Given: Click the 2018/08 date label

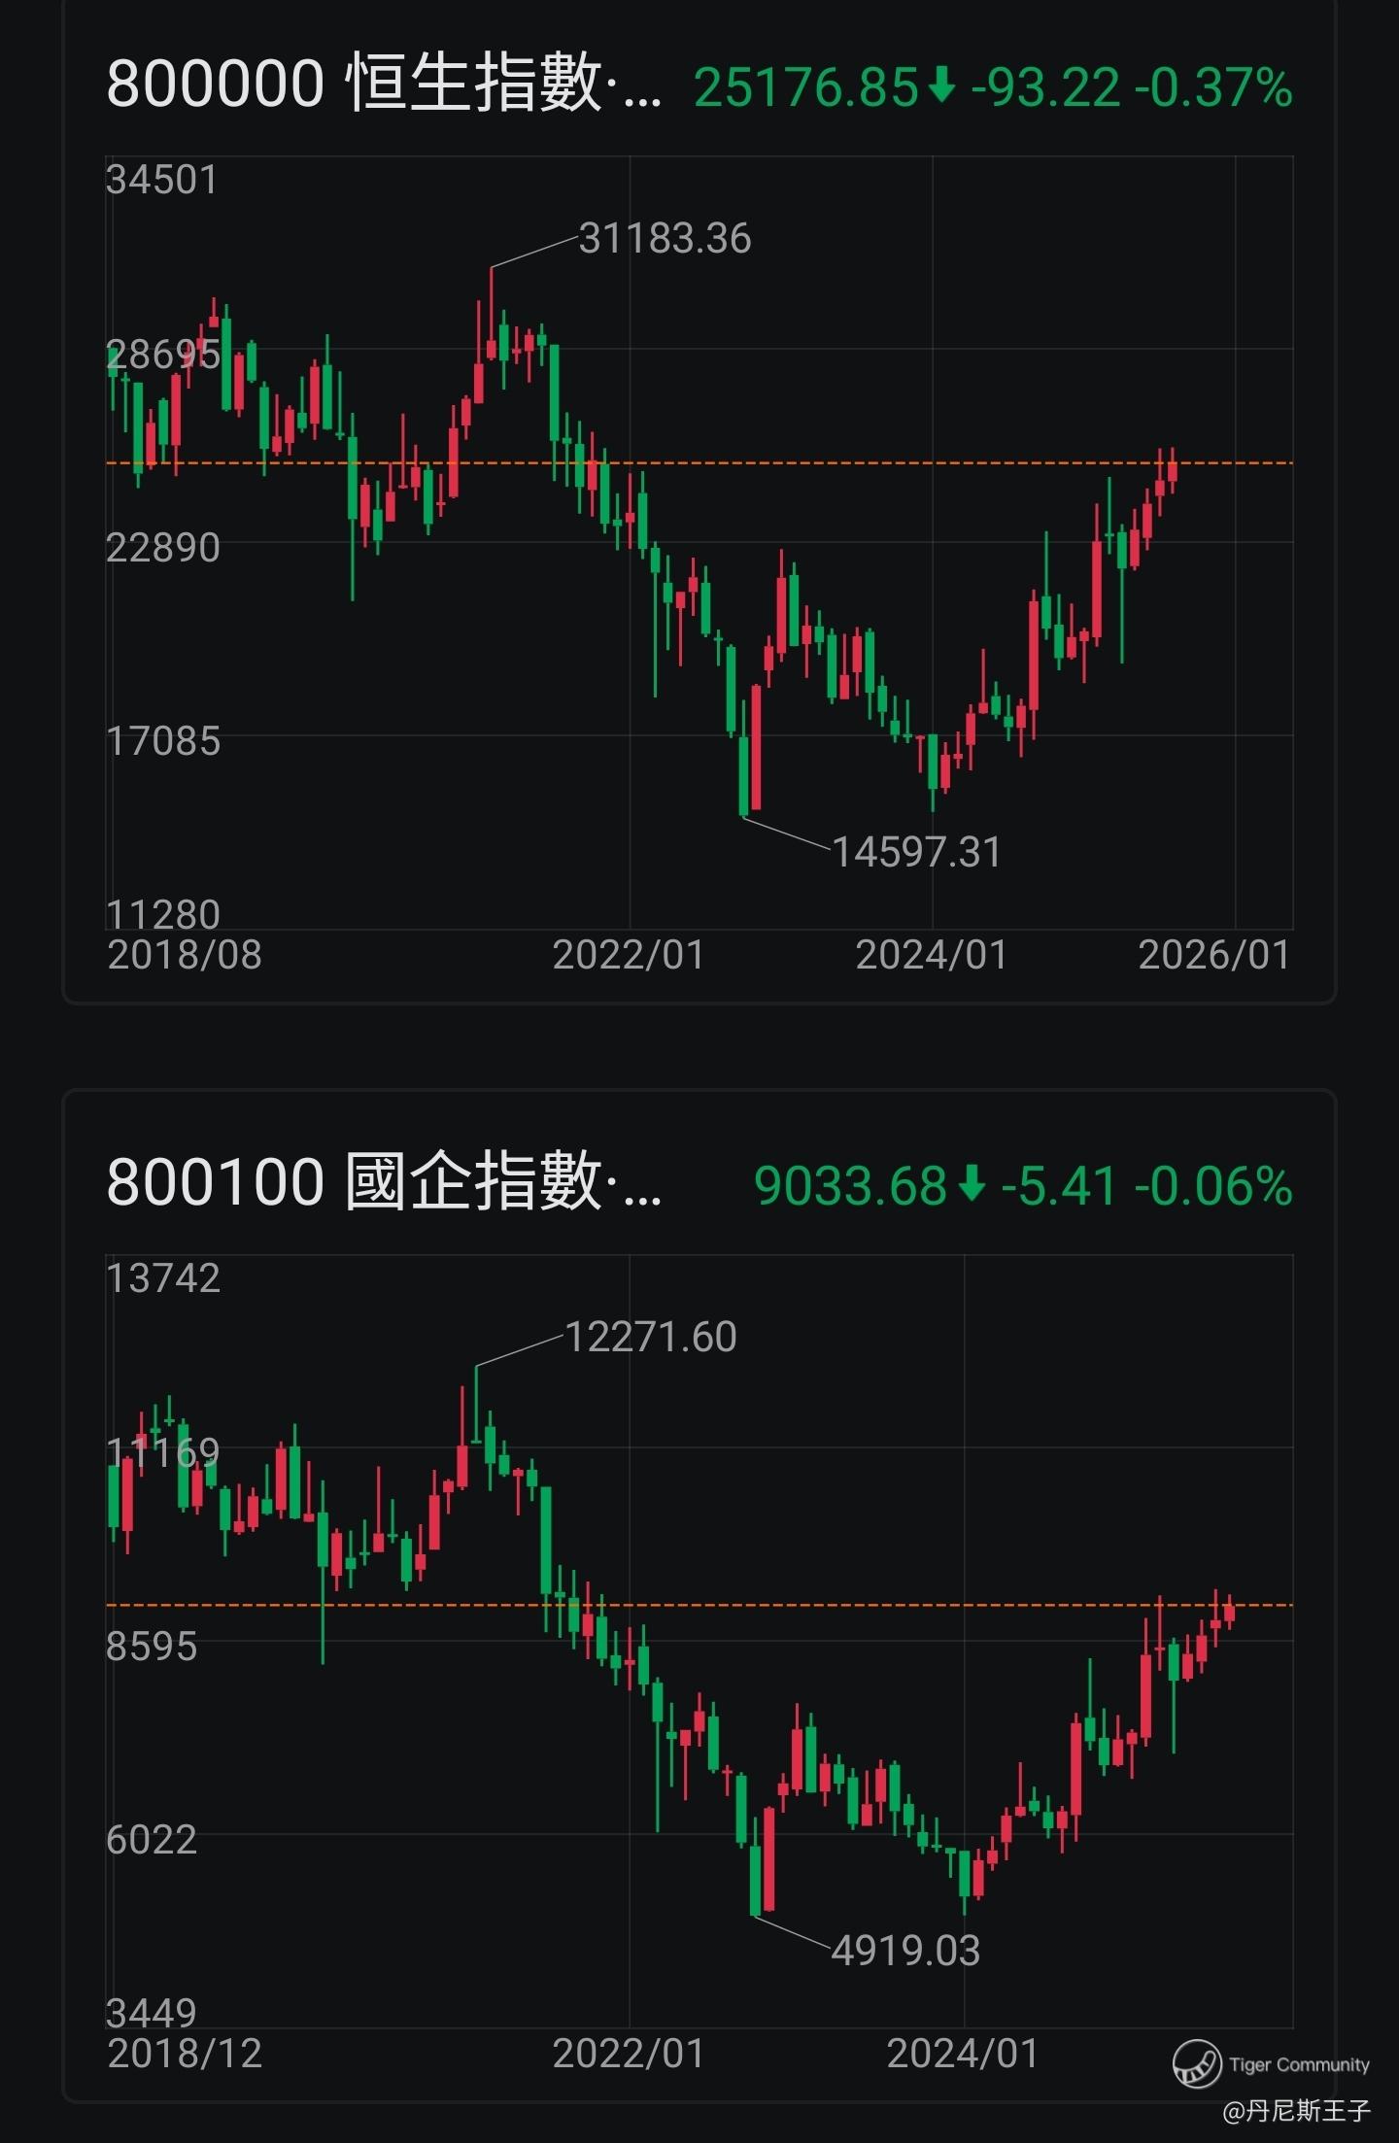Looking at the screenshot, I should 185,955.
